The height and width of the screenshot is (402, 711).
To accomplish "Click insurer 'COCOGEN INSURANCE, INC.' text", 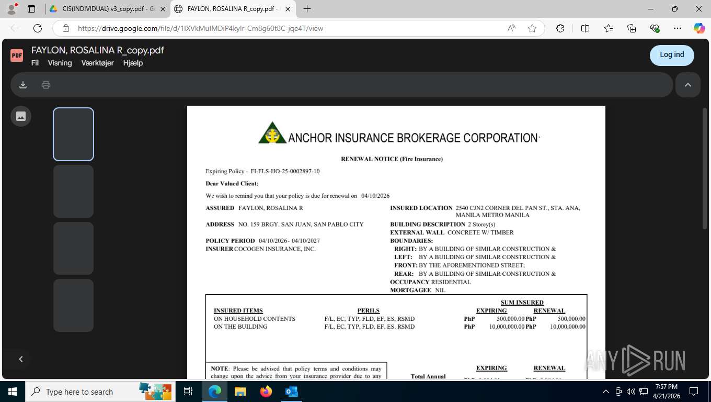I will click(274, 249).
